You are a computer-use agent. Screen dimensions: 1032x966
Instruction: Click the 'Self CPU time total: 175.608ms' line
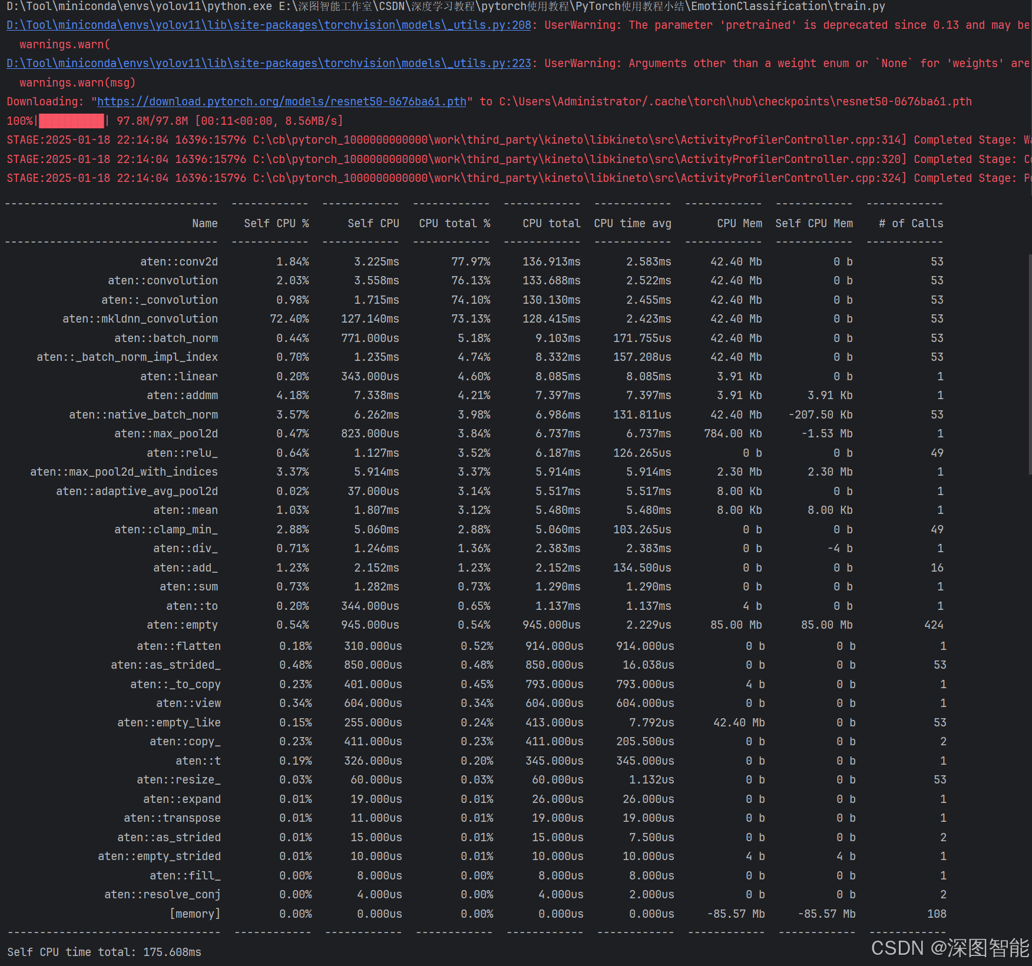click(104, 952)
